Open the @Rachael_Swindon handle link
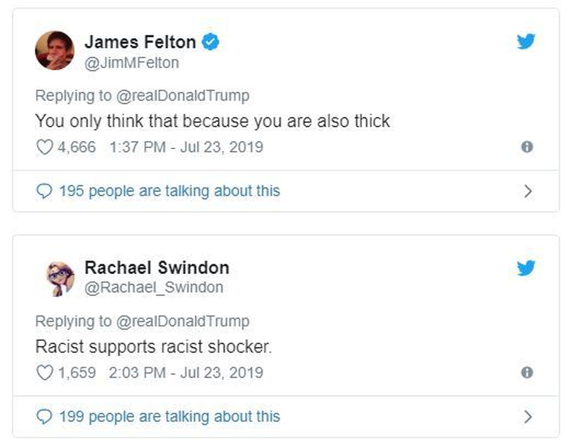This screenshot has width=571, height=448. tap(154, 287)
